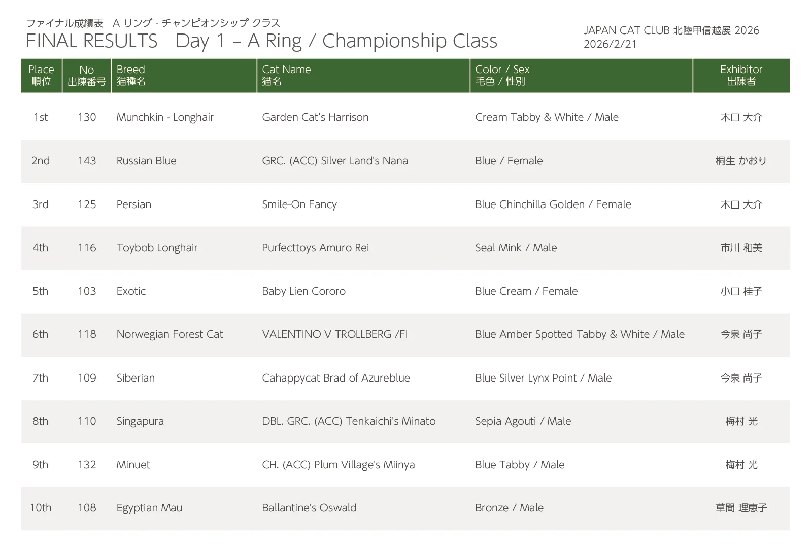The width and height of the screenshot is (812, 549).
Task: Select the Russian Blue breed entry
Action: [146, 161]
